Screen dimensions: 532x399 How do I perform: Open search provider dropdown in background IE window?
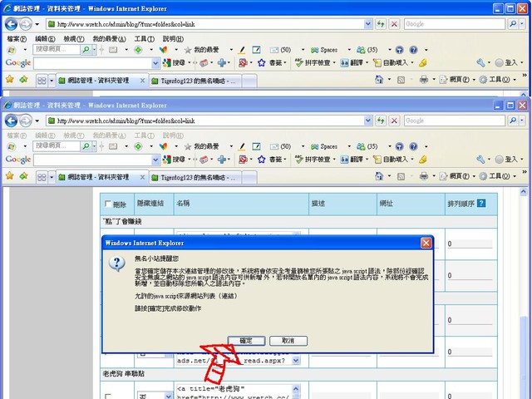522,24
